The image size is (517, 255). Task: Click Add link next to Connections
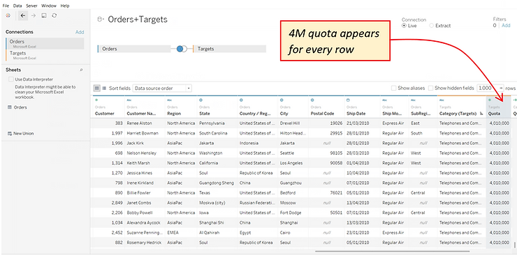[x=80, y=32]
